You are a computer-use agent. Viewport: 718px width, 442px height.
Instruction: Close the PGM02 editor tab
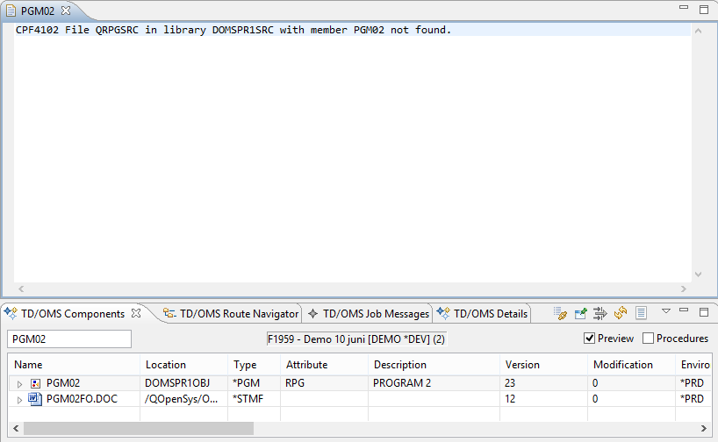66,11
